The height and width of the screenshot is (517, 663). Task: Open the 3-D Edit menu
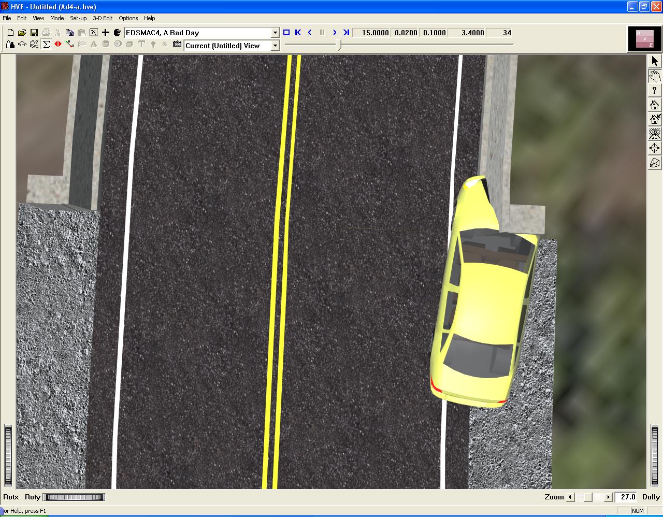103,18
